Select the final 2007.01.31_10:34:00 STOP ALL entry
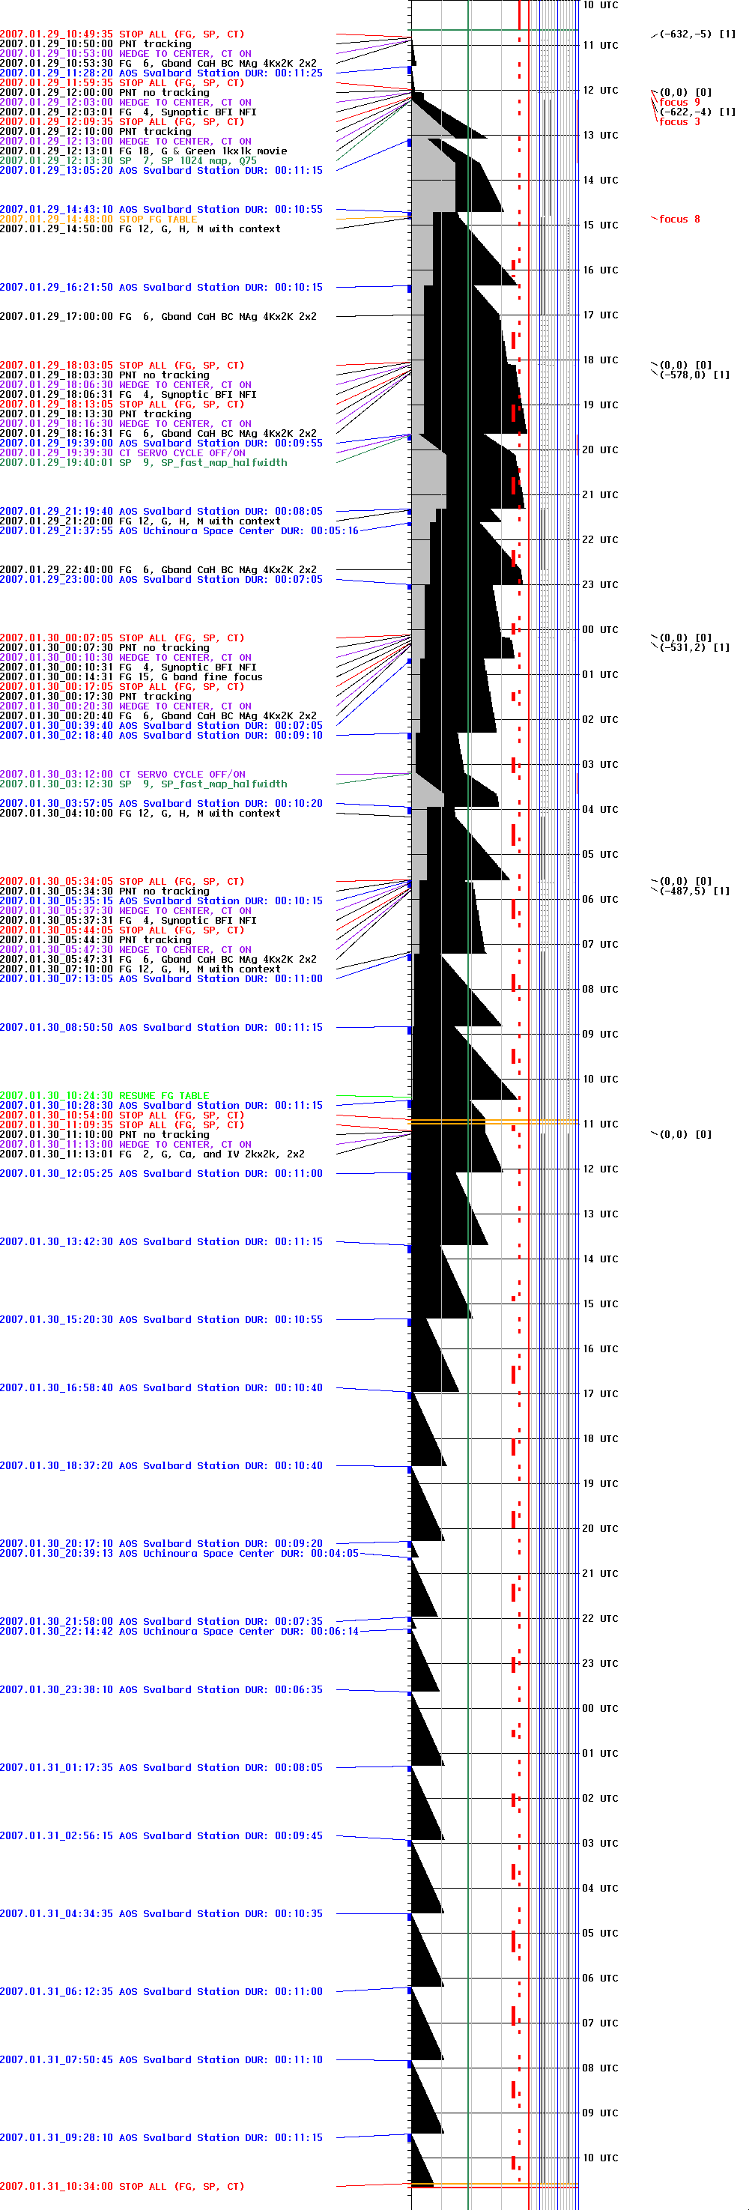 (122, 2186)
